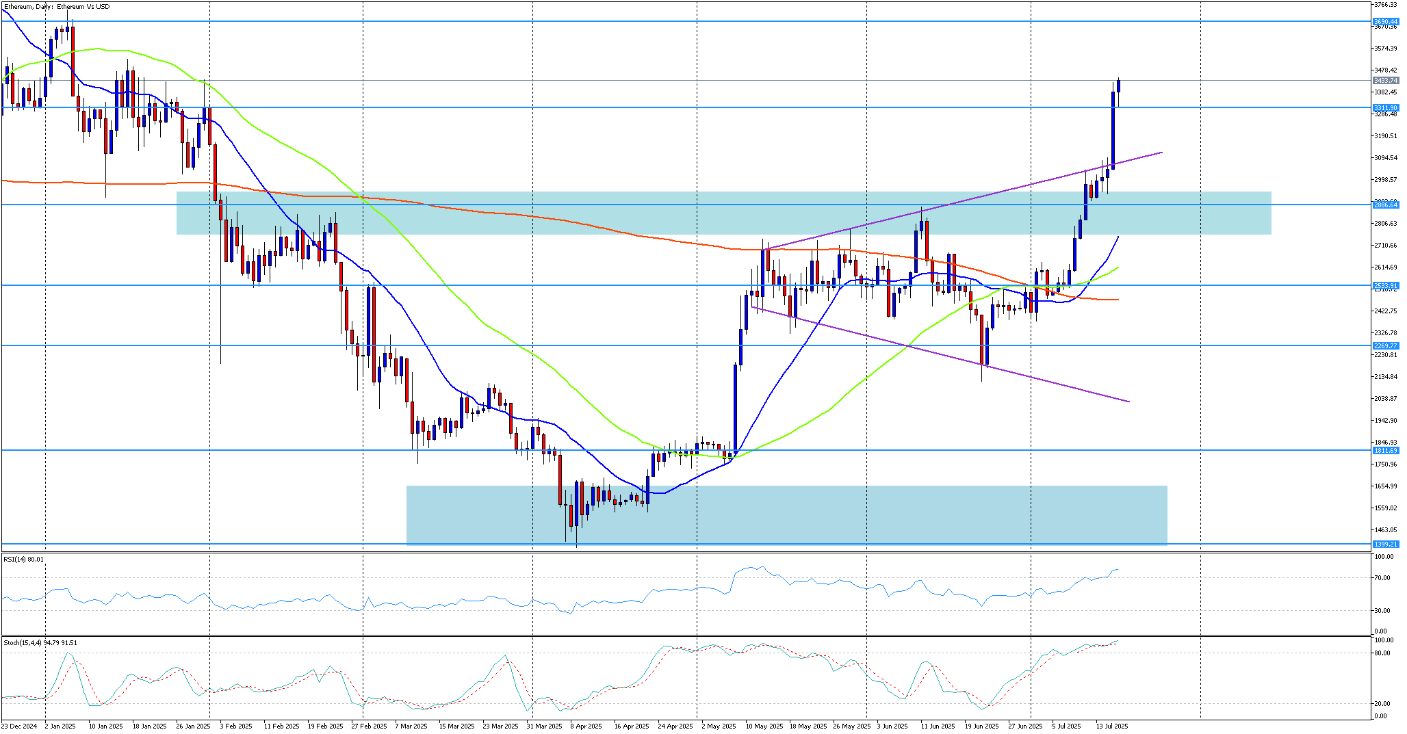
Task: Select the upper light-blue resistance zone rectangle
Action: coord(724,213)
